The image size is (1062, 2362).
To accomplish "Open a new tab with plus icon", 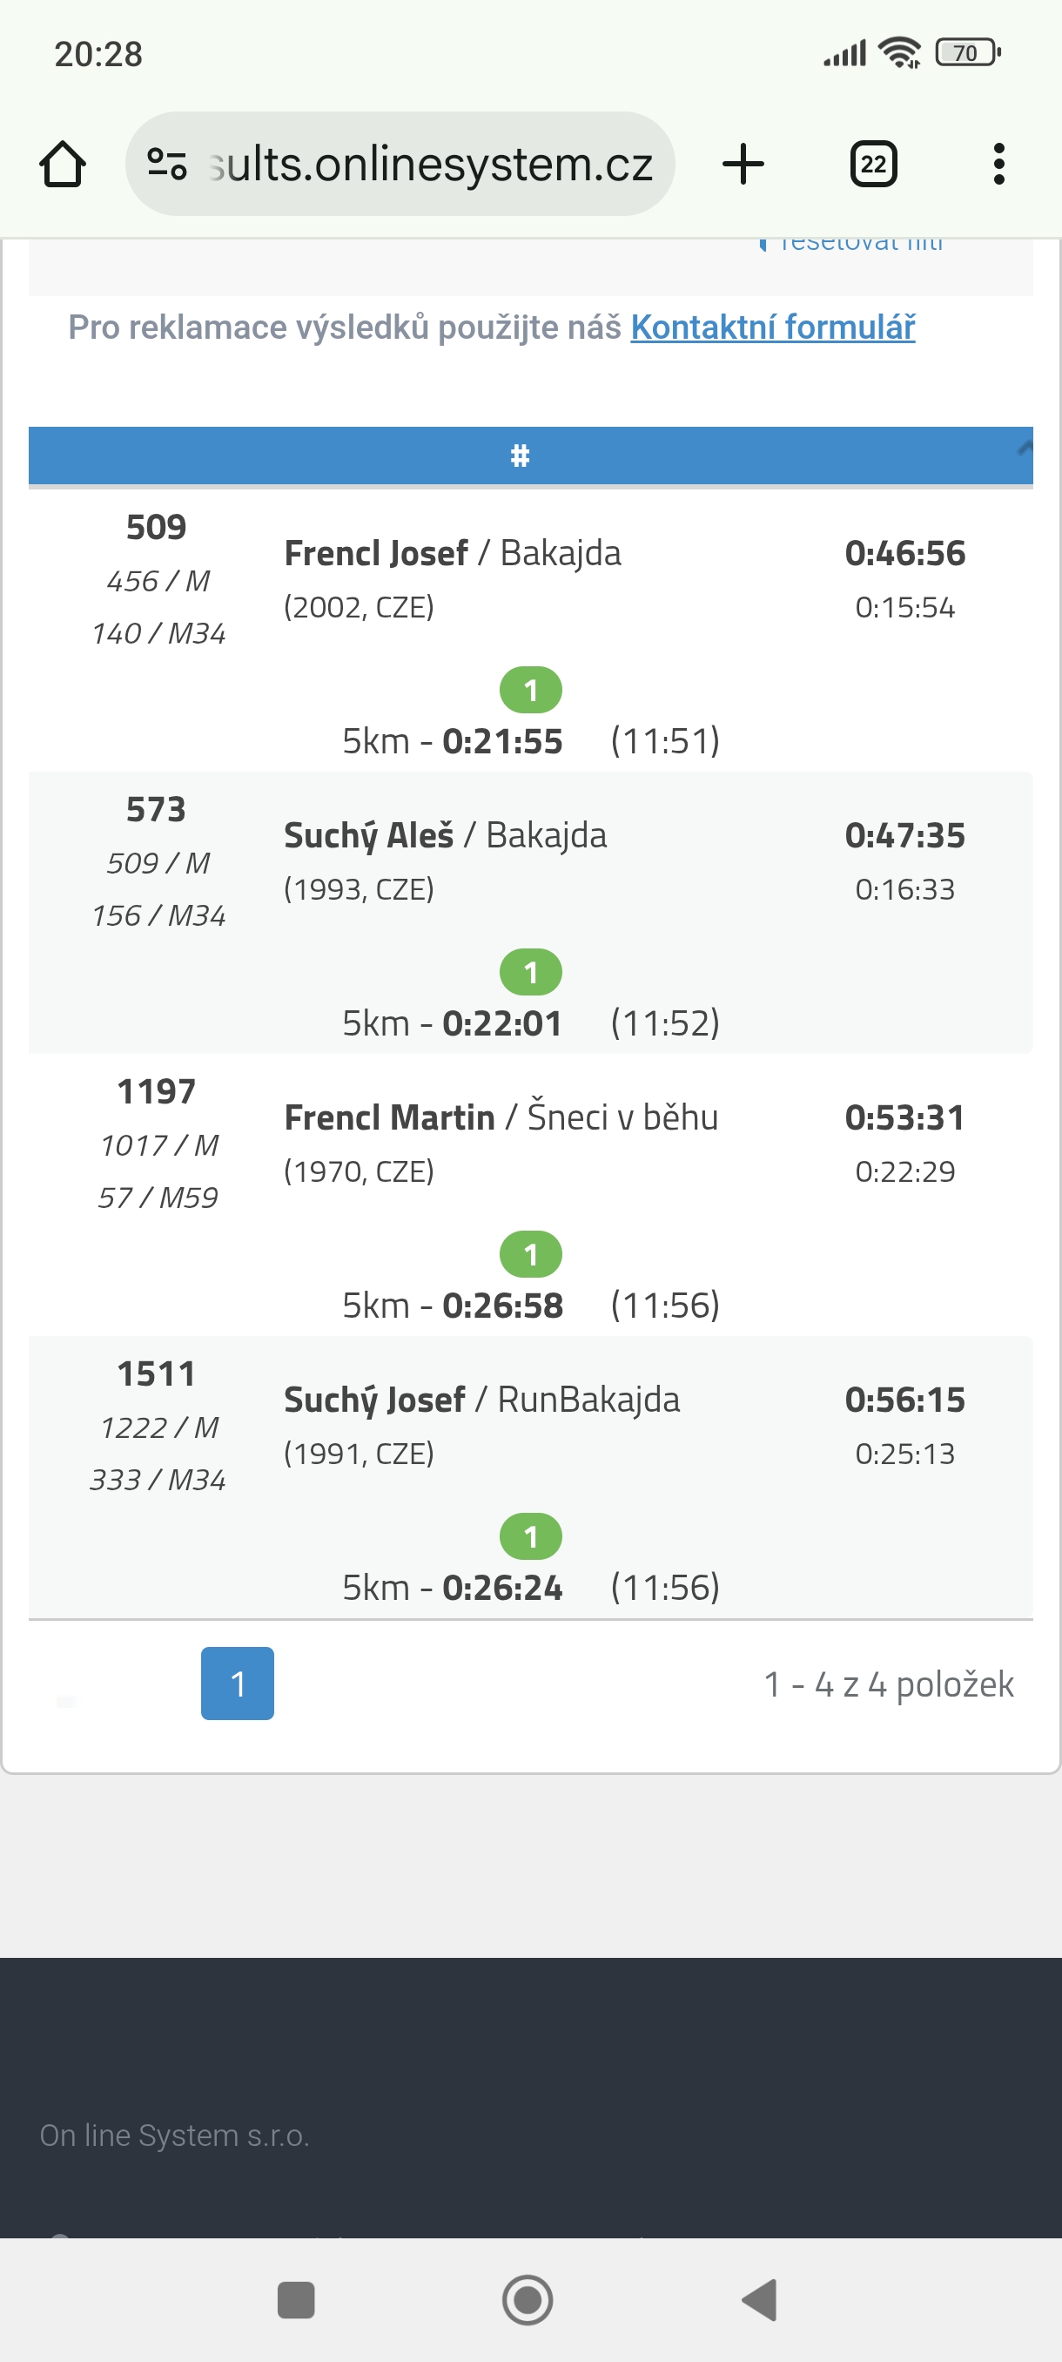I will pos(743,165).
